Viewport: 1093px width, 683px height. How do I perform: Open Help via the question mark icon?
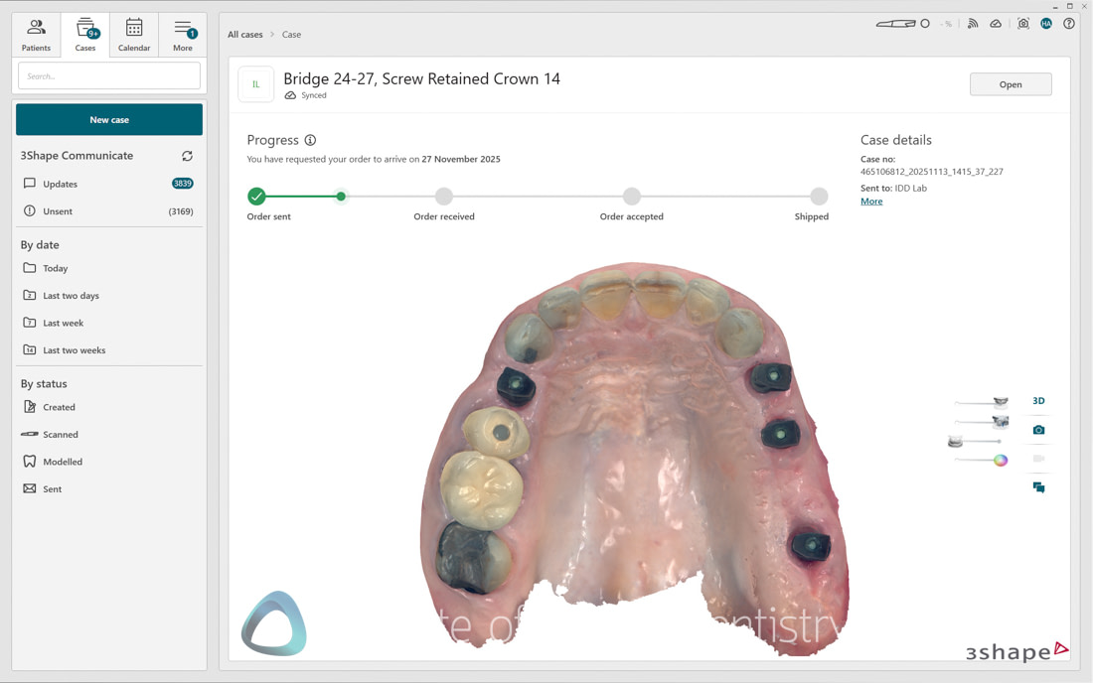1069,23
